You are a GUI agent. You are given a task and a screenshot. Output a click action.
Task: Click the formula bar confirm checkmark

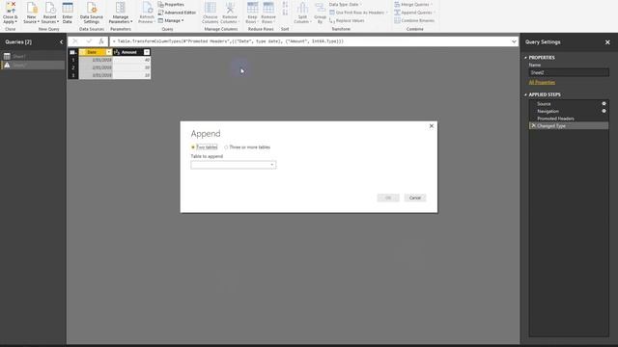pos(89,41)
